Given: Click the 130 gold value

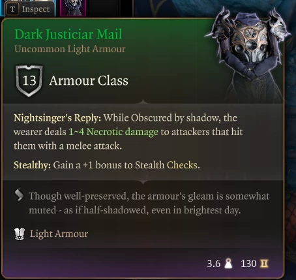Looking at the screenshot, I should tap(248, 264).
